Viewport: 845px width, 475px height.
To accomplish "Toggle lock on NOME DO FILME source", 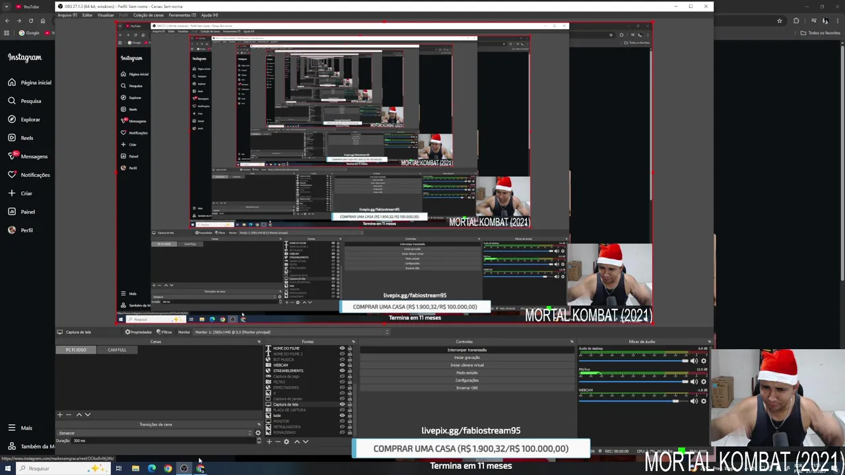I will pyautogui.click(x=350, y=348).
